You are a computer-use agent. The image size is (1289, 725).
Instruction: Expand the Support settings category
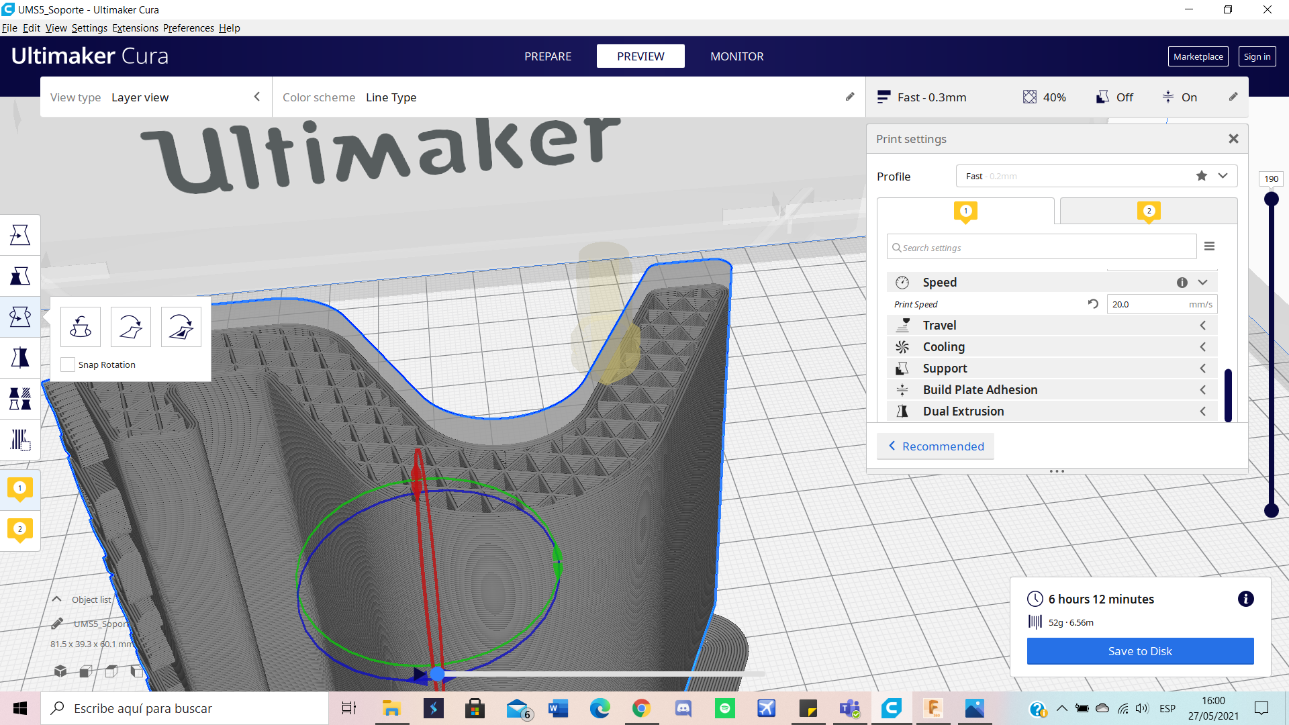[1052, 369]
